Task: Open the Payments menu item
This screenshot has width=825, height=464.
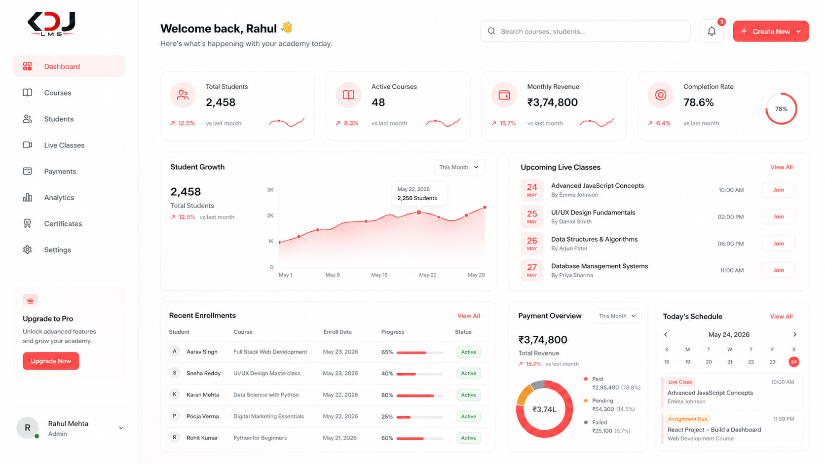Action: tap(69, 171)
